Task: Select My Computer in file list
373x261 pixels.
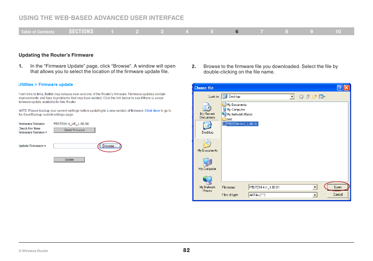Action: point(233,109)
